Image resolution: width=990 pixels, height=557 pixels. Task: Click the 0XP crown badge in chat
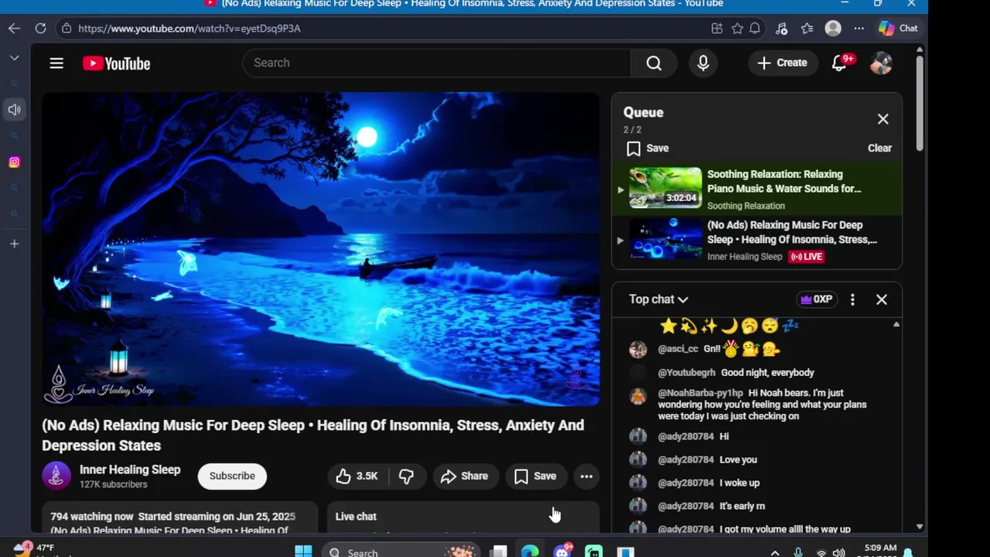coord(817,299)
